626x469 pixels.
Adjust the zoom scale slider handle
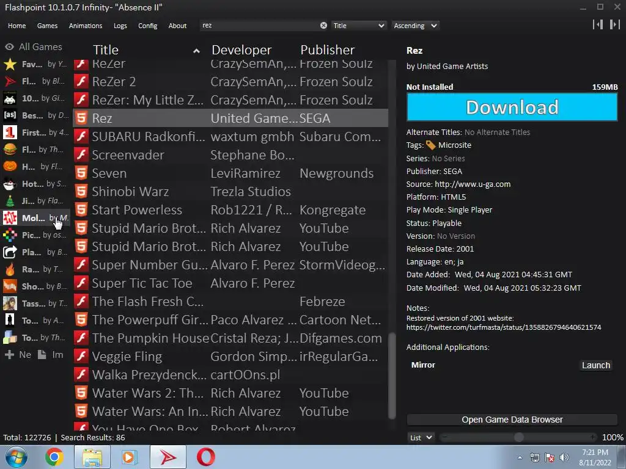(x=518, y=437)
